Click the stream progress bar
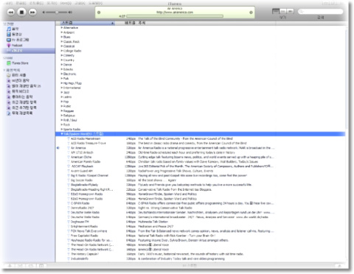 click(x=175, y=16)
